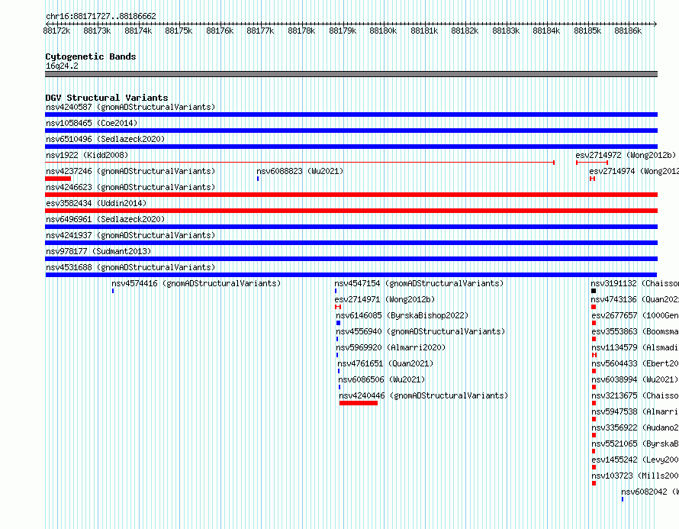Select nsv4556940 gnomAD variant label

tap(420, 331)
